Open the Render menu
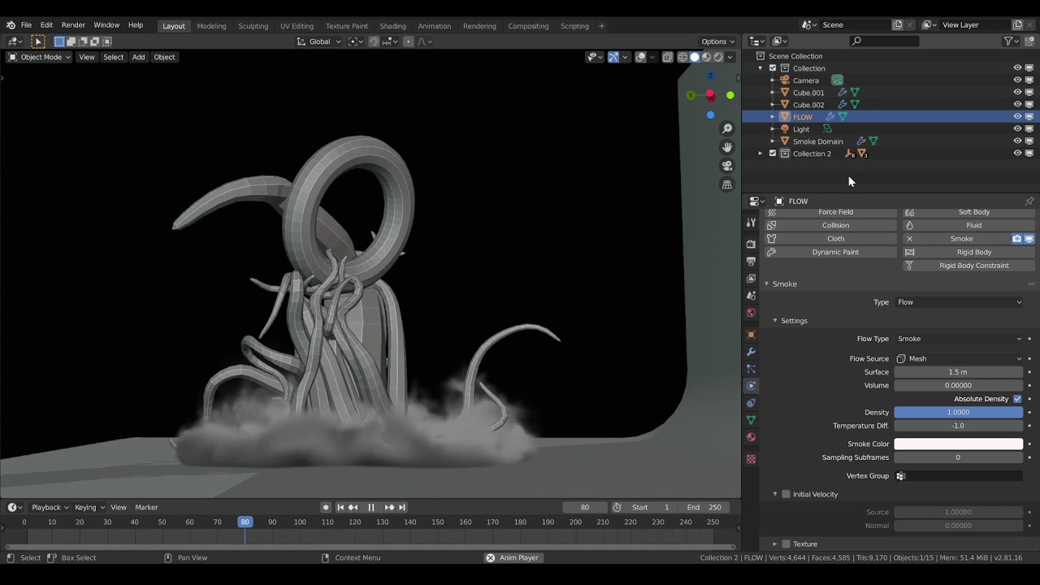Screen dimensions: 1040x585 pyautogui.click(x=73, y=25)
